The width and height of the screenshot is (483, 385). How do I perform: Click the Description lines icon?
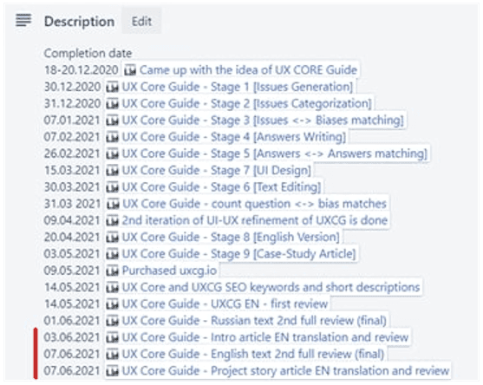point(23,20)
